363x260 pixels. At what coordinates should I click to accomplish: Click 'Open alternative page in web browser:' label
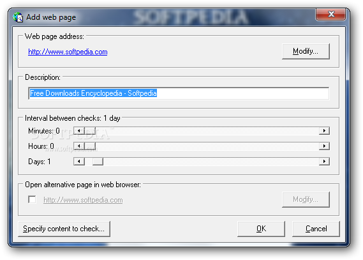(x=83, y=185)
